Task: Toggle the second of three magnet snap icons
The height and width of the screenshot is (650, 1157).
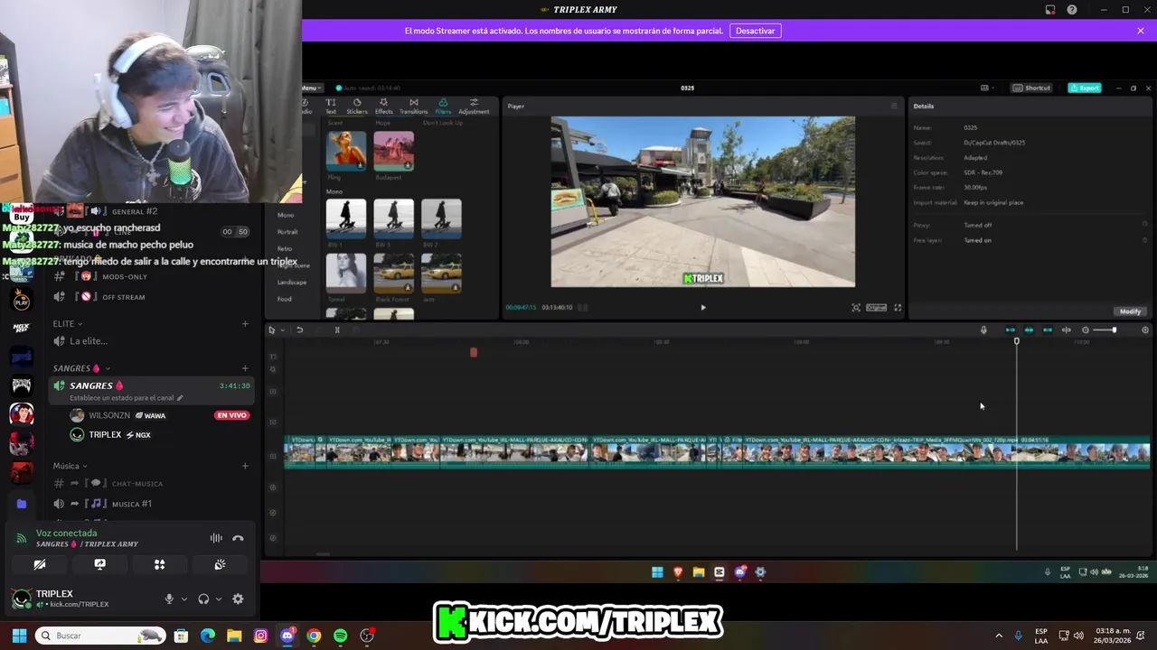Action: pos(1029,330)
